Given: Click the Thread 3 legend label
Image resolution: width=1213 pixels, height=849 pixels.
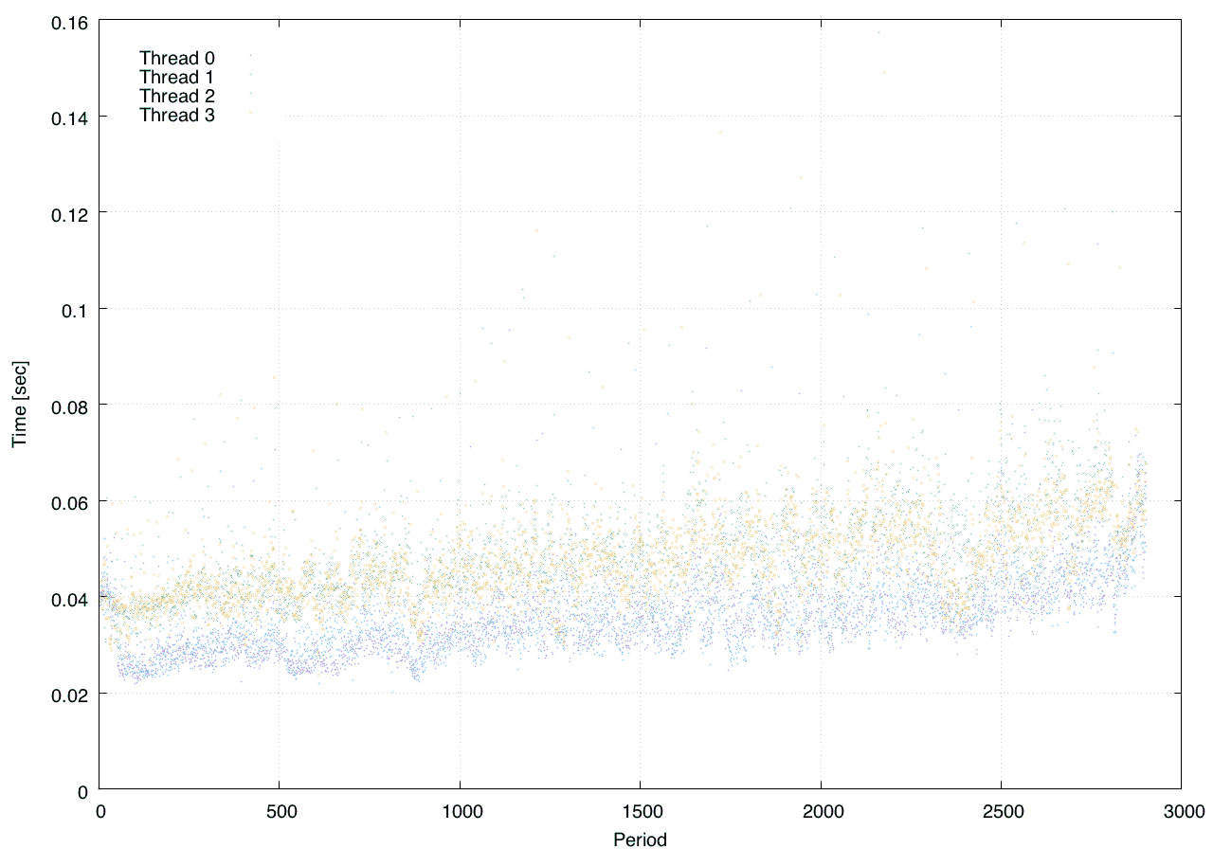Looking at the screenshot, I should pos(176,116).
